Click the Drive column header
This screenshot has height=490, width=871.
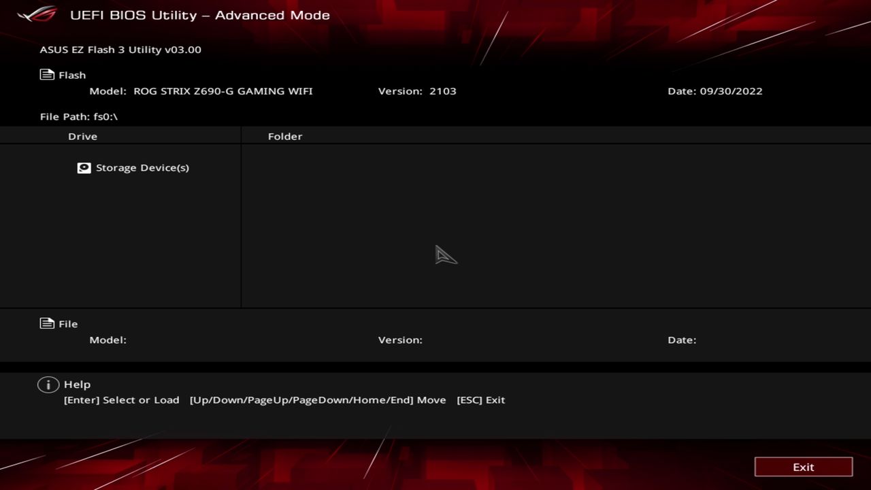click(82, 136)
